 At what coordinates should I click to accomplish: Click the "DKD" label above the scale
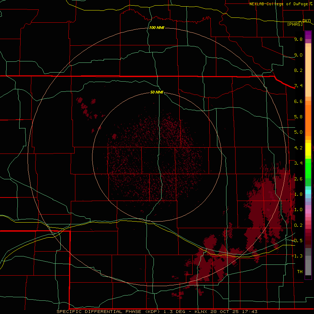pyautogui.click(x=306, y=21)
